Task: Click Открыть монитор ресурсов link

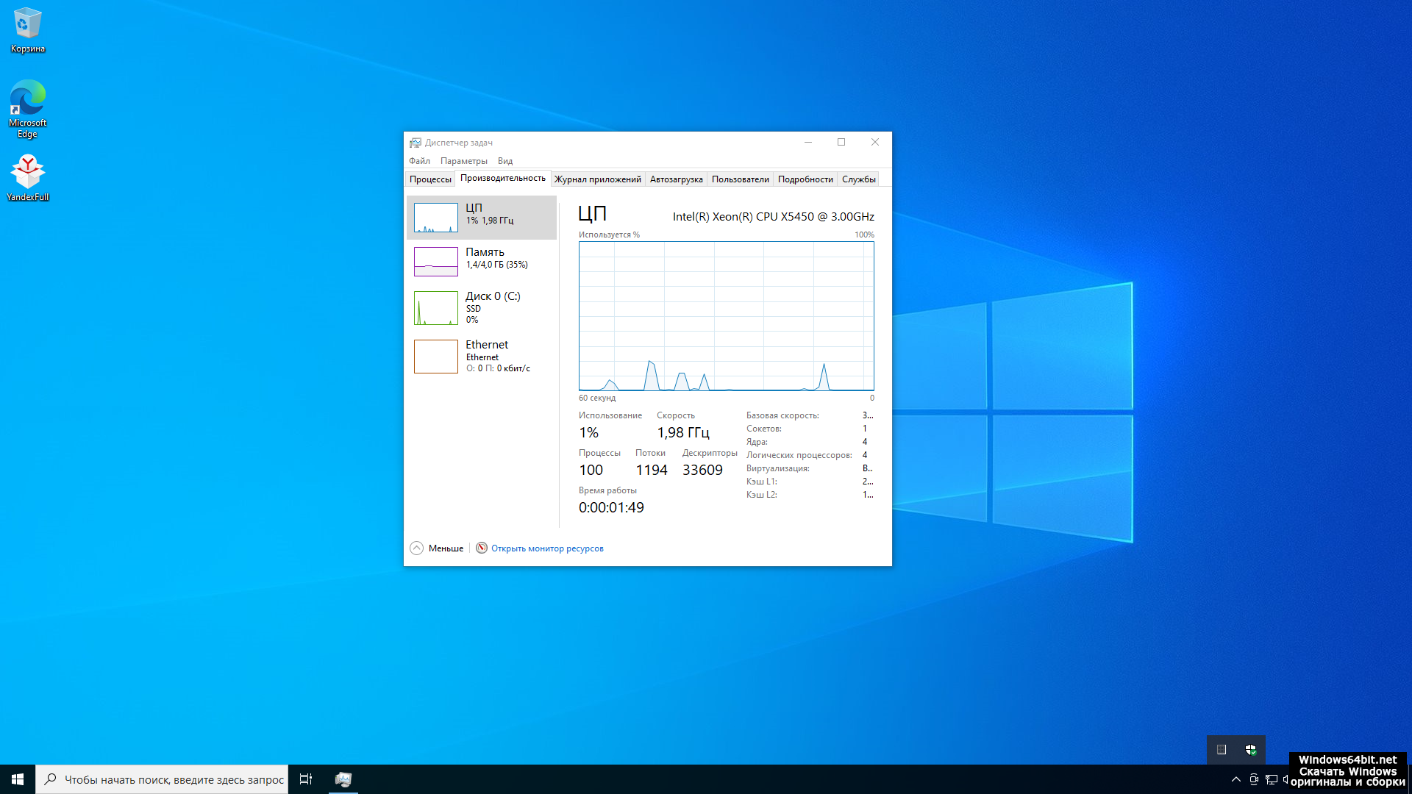Action: tap(547, 548)
